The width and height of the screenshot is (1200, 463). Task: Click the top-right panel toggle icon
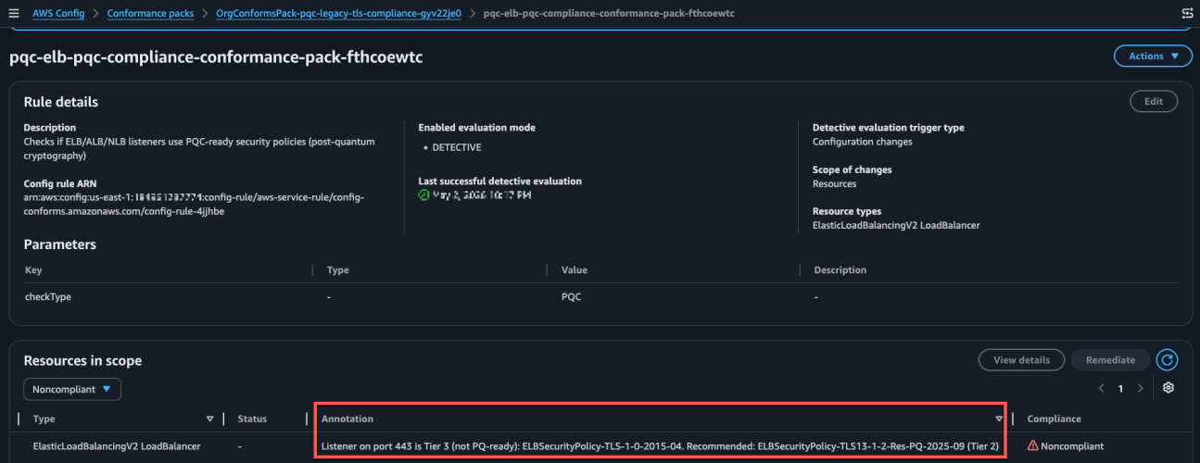tap(1188, 14)
